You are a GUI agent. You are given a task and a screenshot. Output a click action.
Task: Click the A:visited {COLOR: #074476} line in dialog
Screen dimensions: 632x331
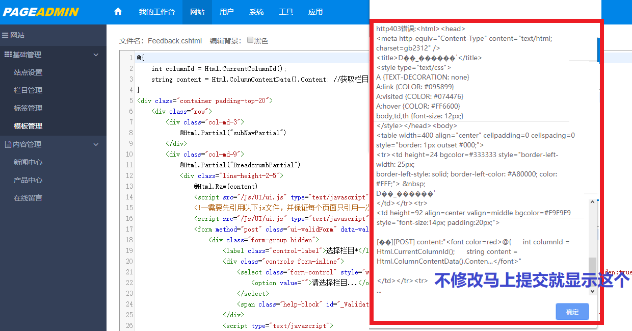click(x=420, y=96)
